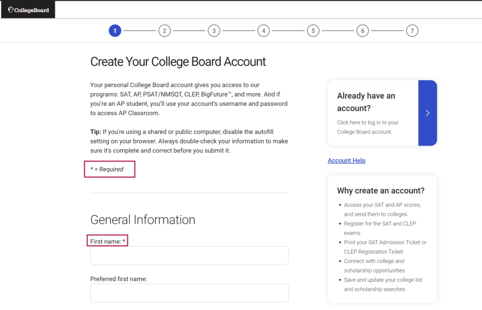Go to step 1 in progress indicator
Screen dimensions: 482x310
pos(115,31)
